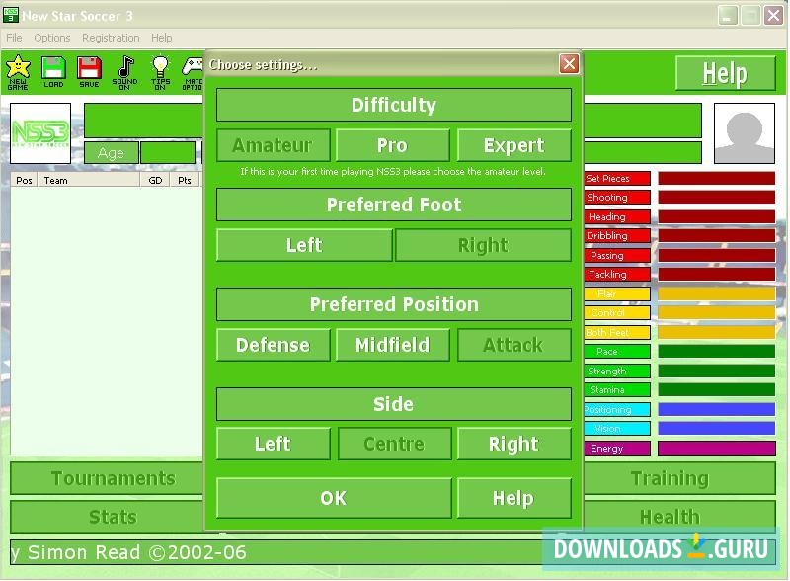Toggle Sound On music note icon

click(x=125, y=73)
